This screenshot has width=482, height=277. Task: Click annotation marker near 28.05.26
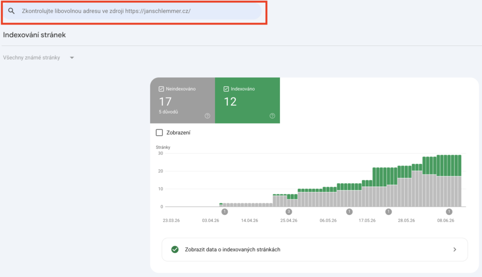tap(388, 211)
